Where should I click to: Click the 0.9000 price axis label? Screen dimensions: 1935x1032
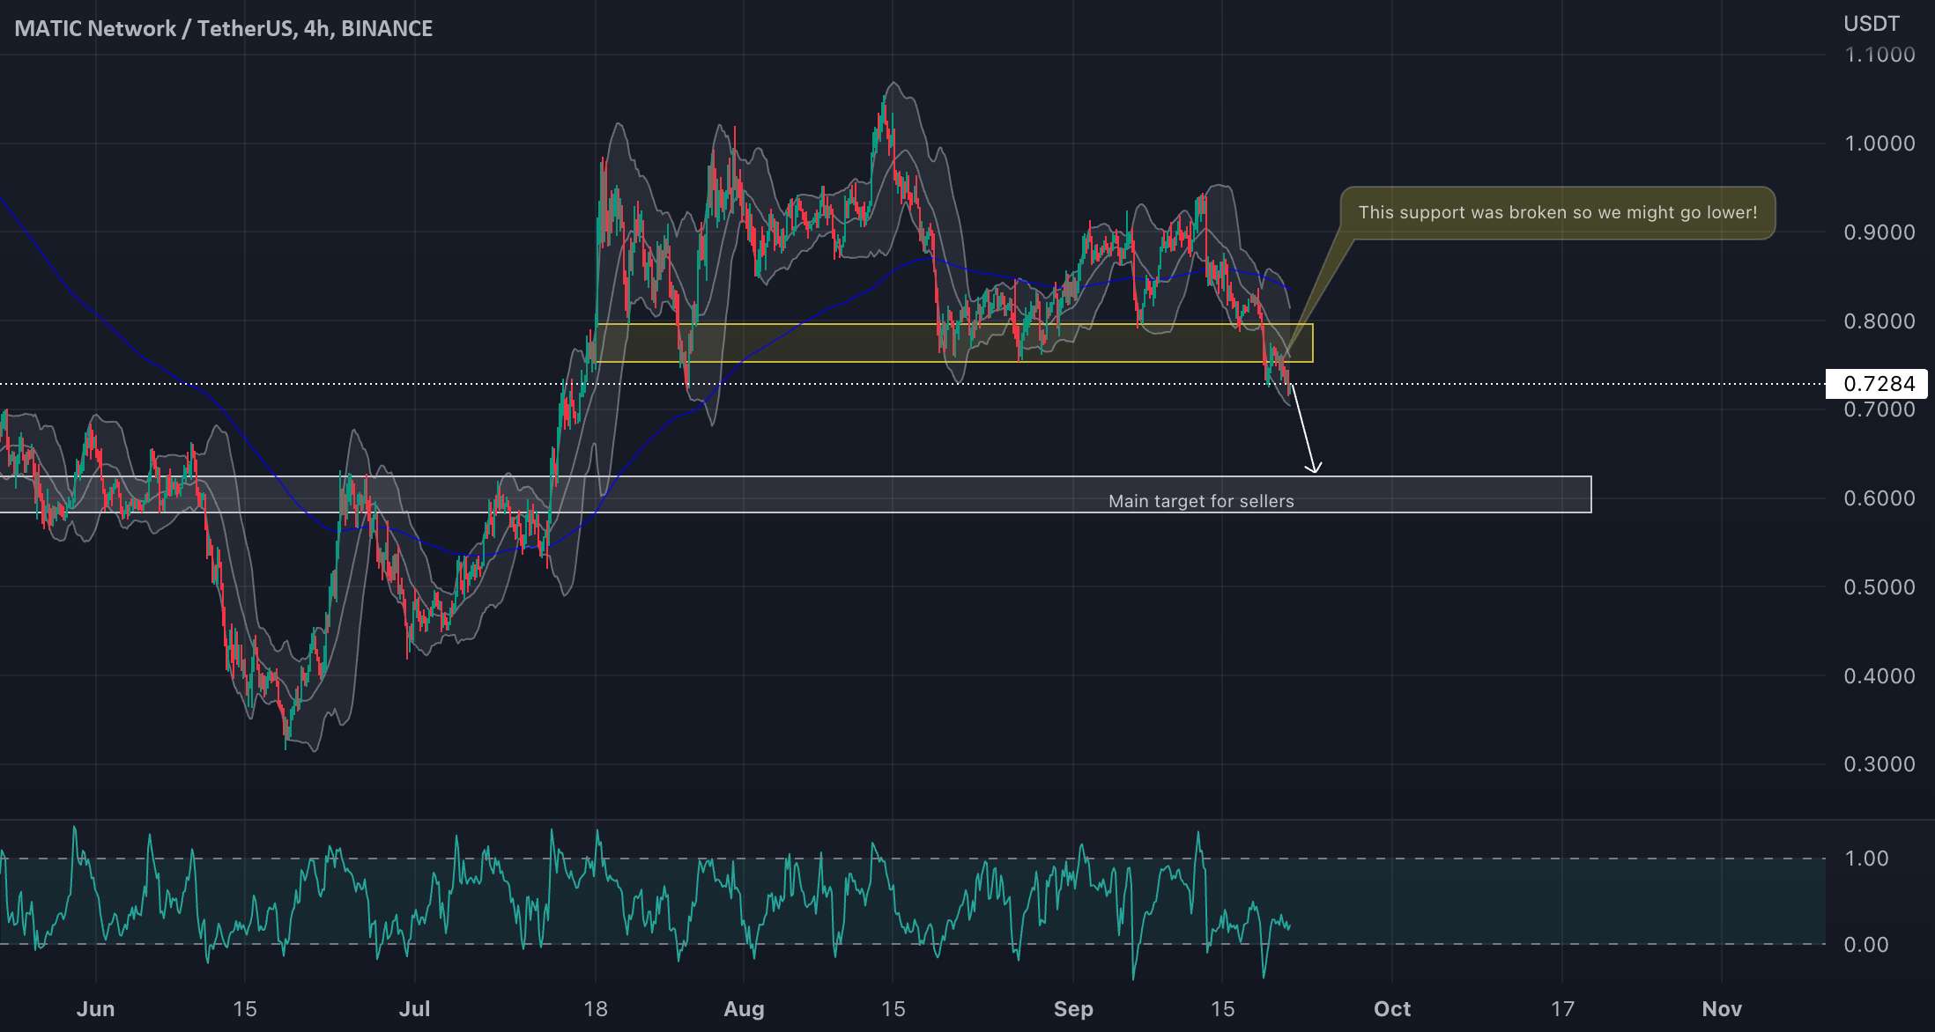click(1879, 232)
